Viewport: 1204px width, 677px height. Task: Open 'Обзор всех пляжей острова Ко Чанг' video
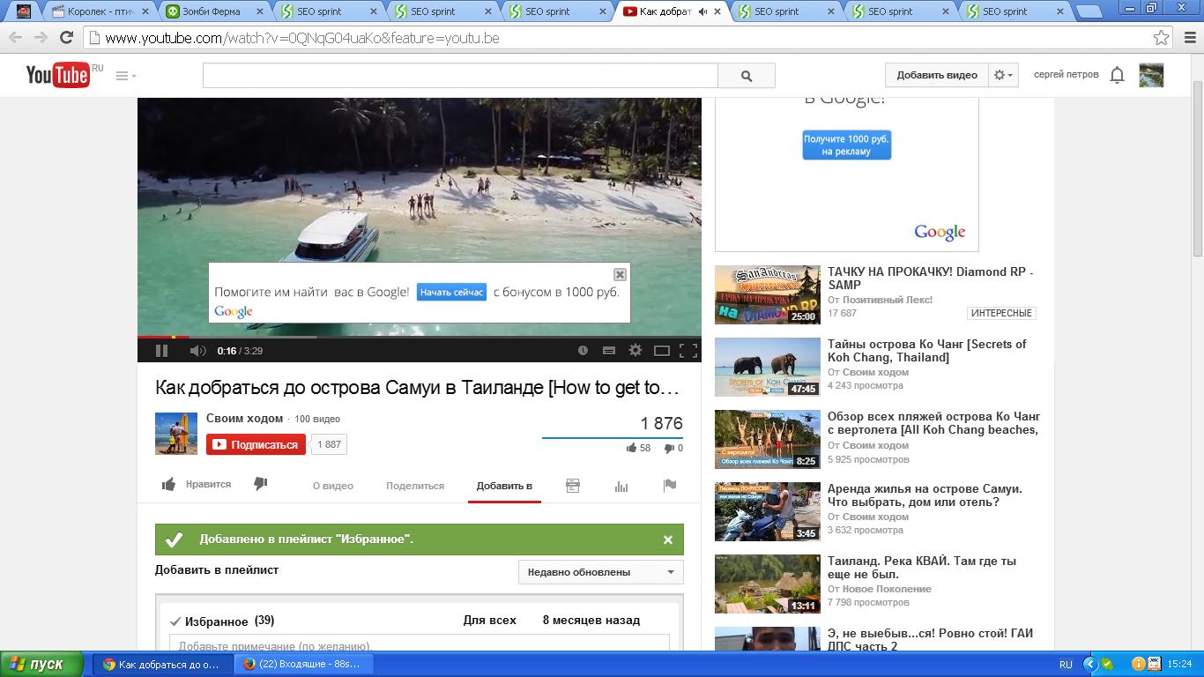click(933, 423)
